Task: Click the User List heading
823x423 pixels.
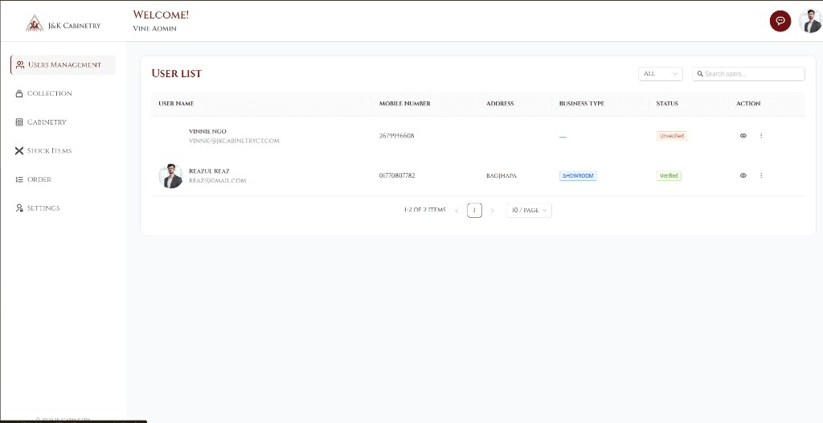Action: coord(176,73)
